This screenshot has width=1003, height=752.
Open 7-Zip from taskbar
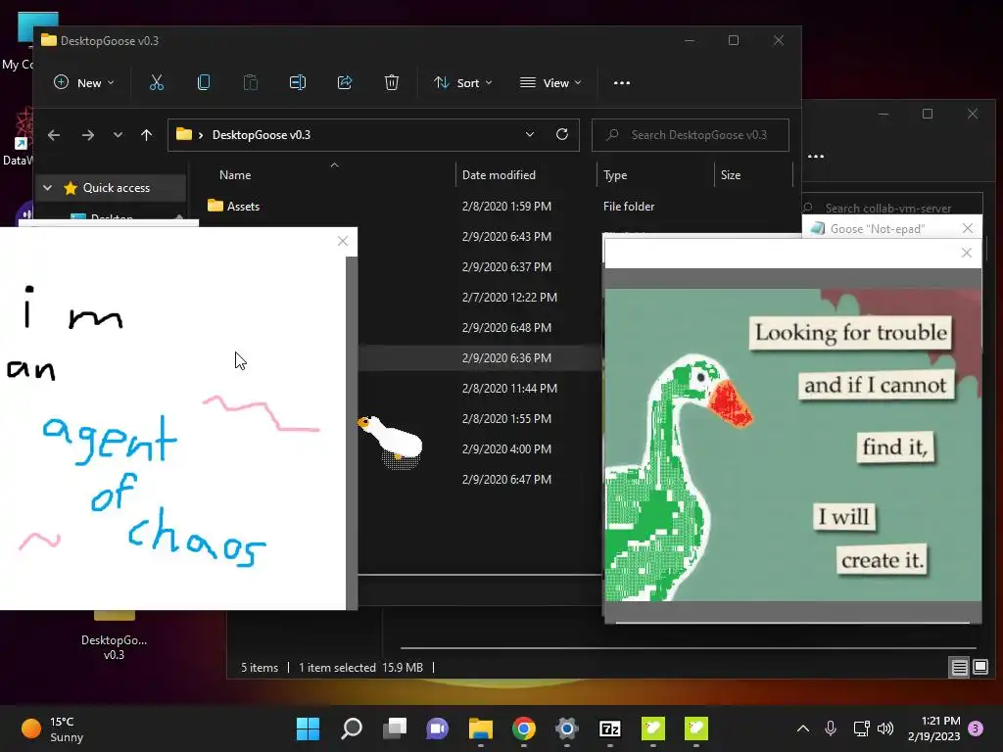point(610,728)
